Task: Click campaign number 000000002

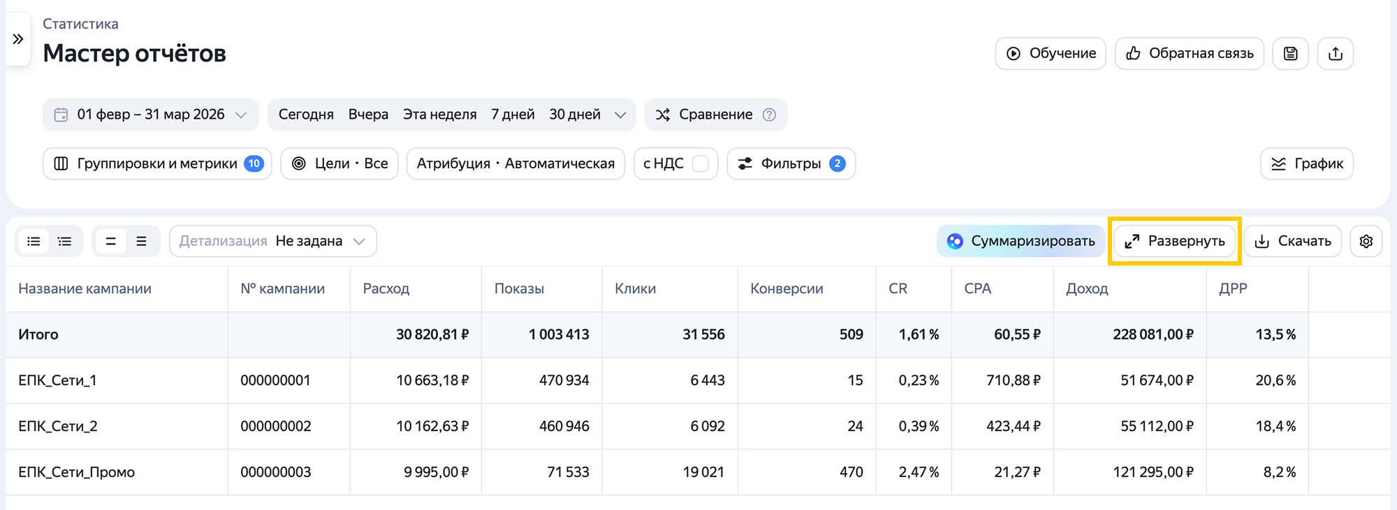Action: (x=276, y=426)
